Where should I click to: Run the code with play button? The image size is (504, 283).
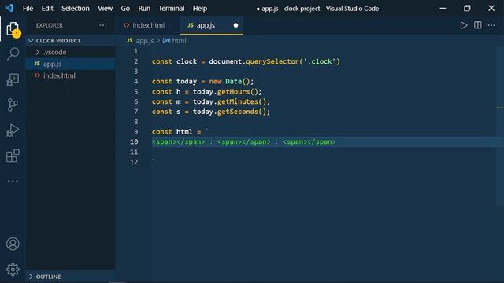pyautogui.click(x=464, y=25)
